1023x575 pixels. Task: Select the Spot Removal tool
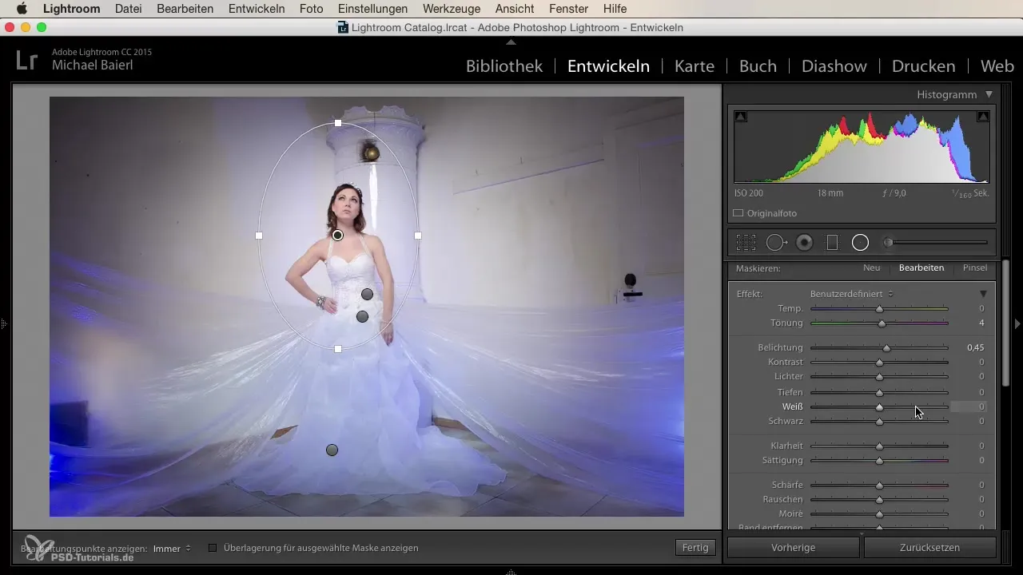[x=776, y=243]
